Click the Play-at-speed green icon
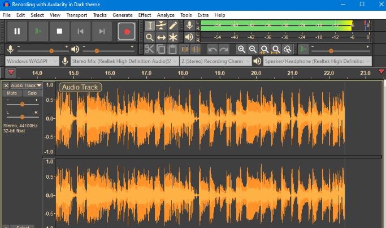 (x=303, y=49)
